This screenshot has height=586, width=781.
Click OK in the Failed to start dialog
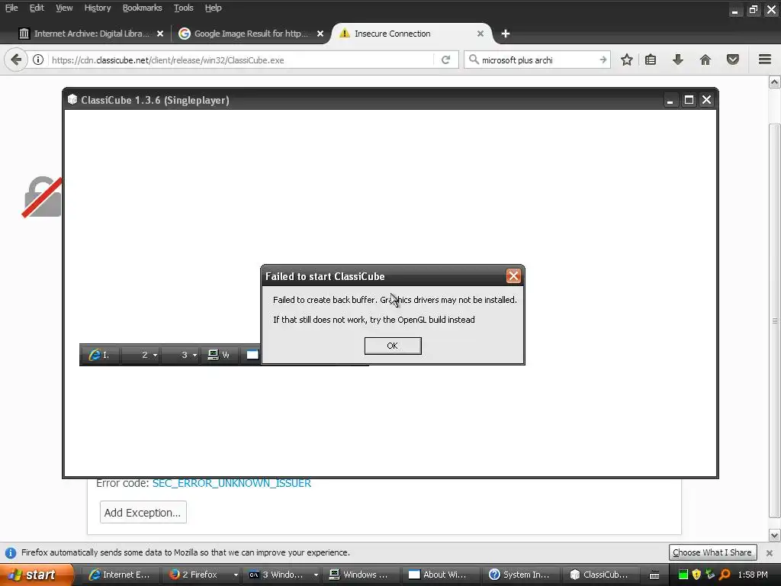(393, 346)
